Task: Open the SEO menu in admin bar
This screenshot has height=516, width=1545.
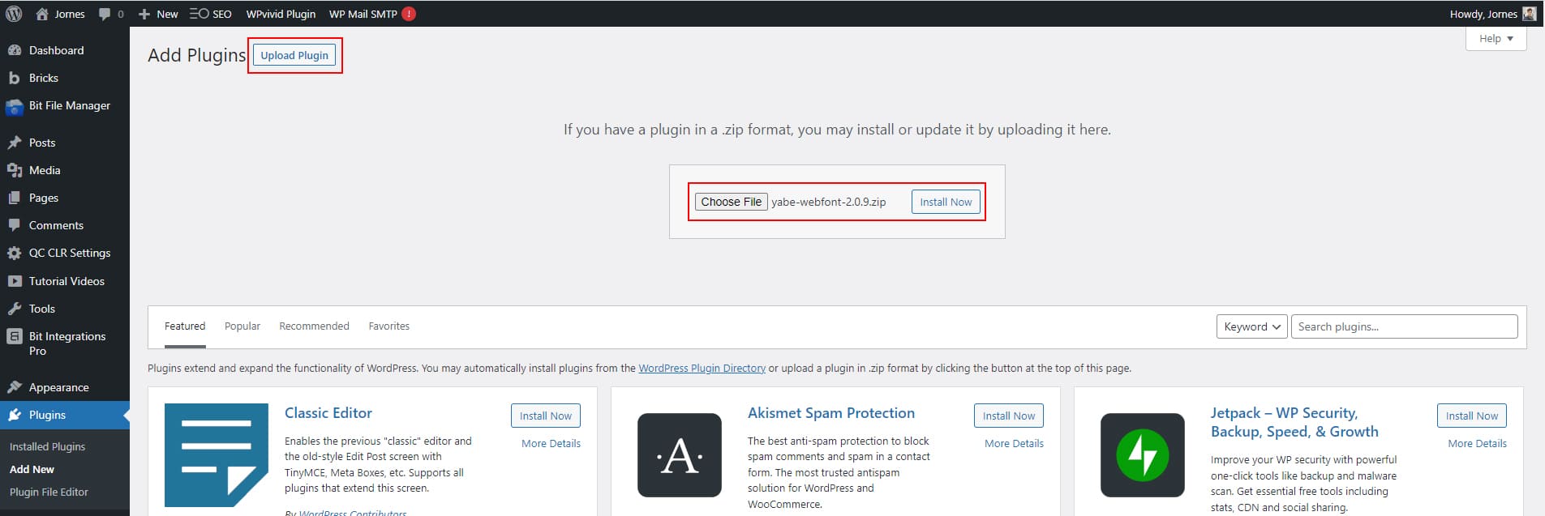Action: (210, 14)
